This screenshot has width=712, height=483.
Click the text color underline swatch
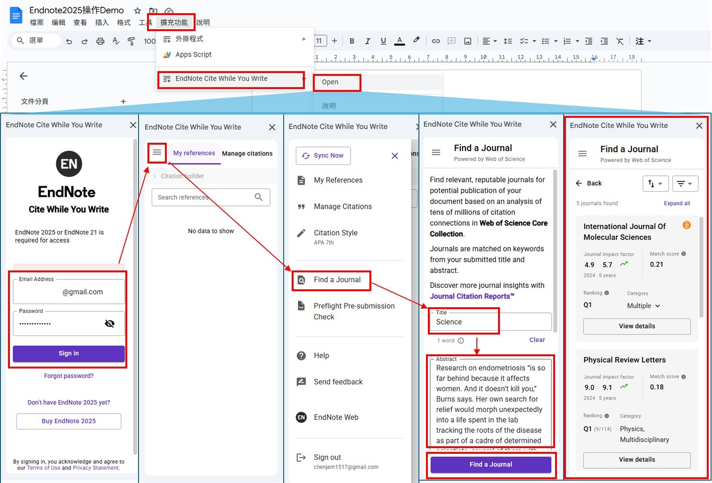(x=400, y=41)
